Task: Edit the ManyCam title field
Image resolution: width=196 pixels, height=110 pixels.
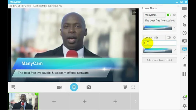Action: 154,15
